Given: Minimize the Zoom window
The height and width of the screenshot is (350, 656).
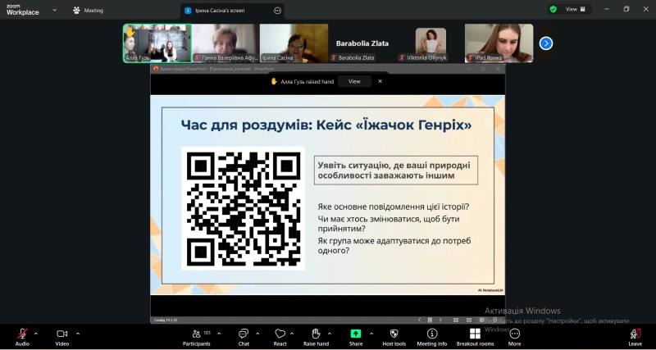Looking at the screenshot, I should [607, 9].
